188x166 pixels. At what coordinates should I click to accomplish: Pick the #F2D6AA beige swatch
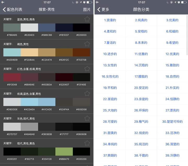pos(29,52)
